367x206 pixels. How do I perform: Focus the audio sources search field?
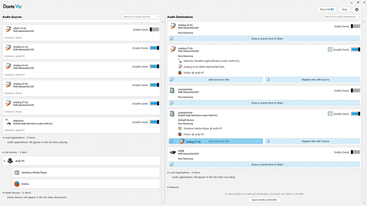[x=140, y=17]
